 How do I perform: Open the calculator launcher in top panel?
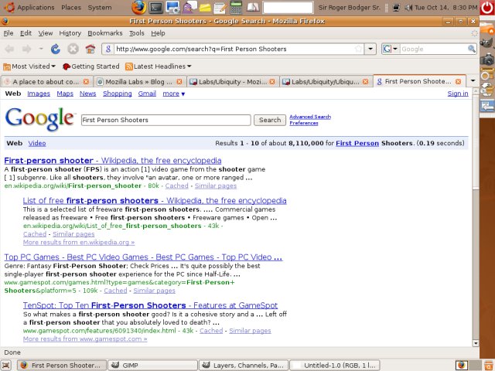coord(236,7)
